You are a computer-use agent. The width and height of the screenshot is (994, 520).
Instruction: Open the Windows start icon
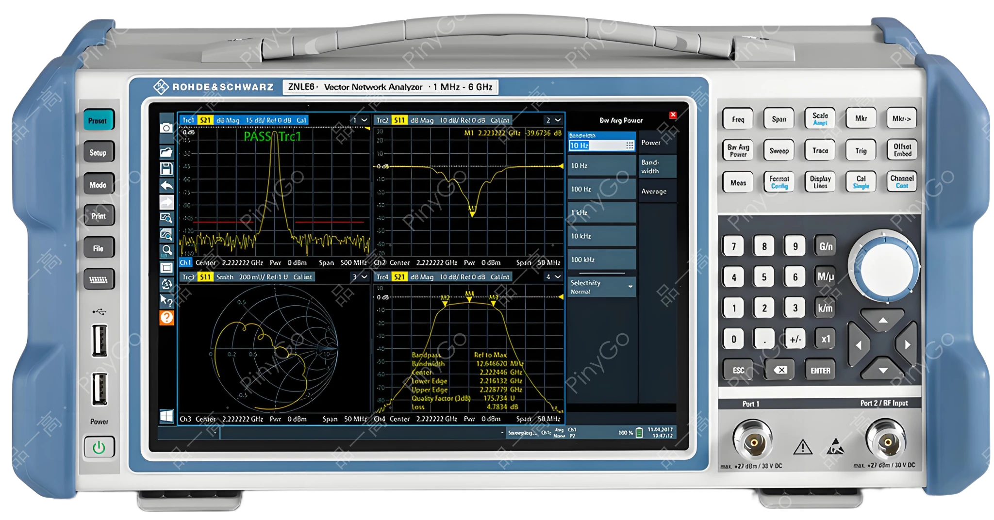(x=166, y=416)
